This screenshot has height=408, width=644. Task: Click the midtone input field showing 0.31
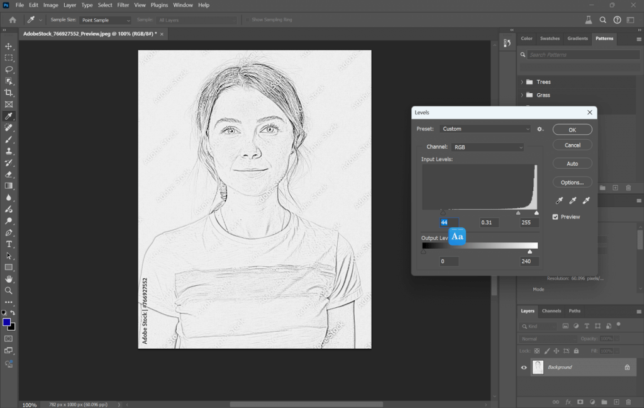(x=489, y=222)
